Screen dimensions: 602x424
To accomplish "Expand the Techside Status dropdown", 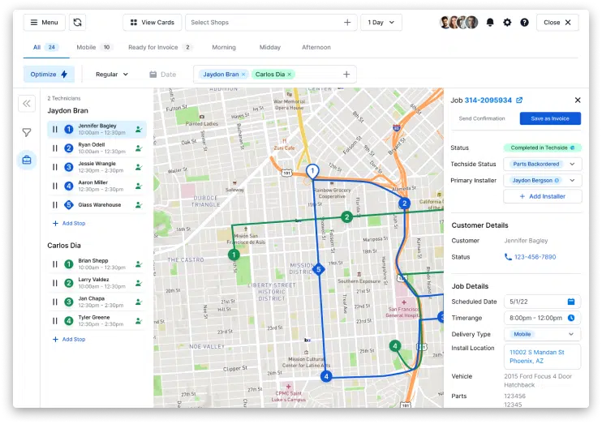I will coord(571,165).
